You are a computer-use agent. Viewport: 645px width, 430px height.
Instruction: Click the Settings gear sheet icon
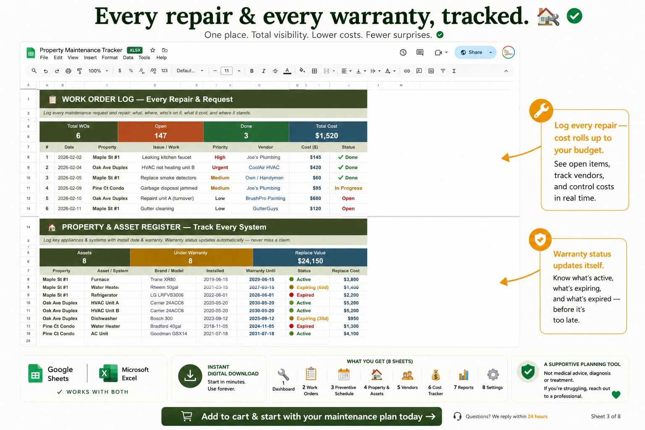[493, 375]
